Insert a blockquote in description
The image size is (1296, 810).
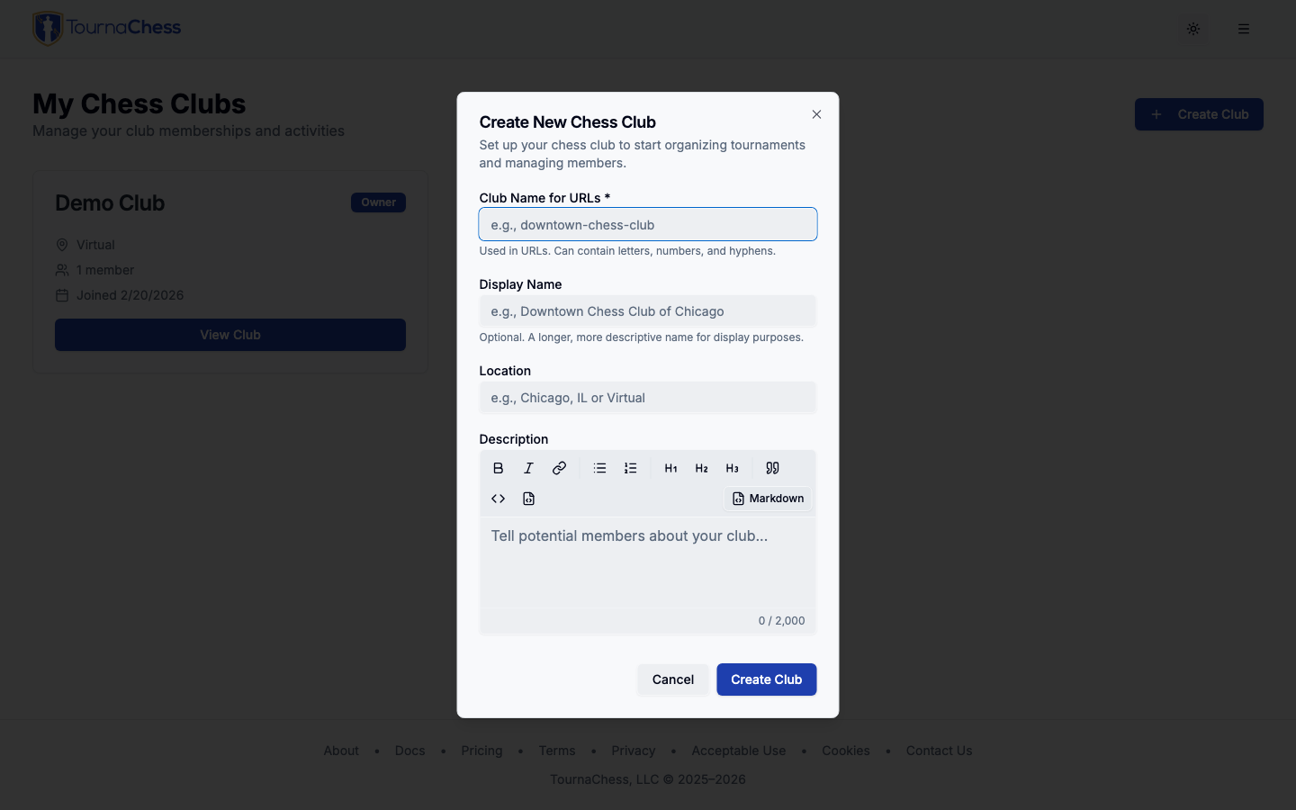click(x=772, y=468)
